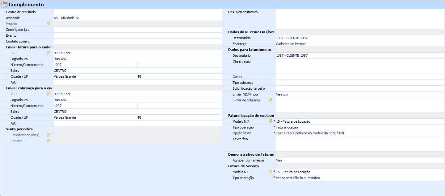Click into the Observação text area
This screenshot has width=445, height=196.
[360, 66]
